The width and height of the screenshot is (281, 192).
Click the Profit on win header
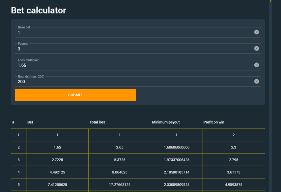[x=214, y=122]
